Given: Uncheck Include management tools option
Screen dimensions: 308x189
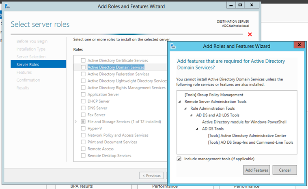Looking at the screenshot, I should click(x=179, y=159).
